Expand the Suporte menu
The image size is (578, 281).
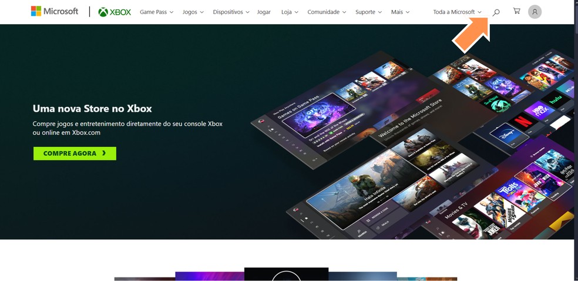pyautogui.click(x=369, y=12)
